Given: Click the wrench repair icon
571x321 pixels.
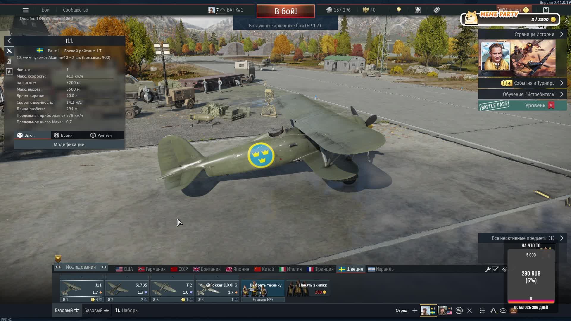Looking at the screenshot, I should [488, 269].
